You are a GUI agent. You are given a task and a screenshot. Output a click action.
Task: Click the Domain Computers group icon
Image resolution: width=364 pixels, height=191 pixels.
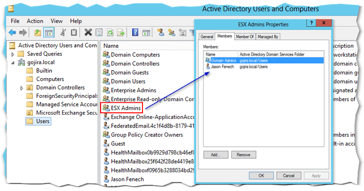[106, 55]
